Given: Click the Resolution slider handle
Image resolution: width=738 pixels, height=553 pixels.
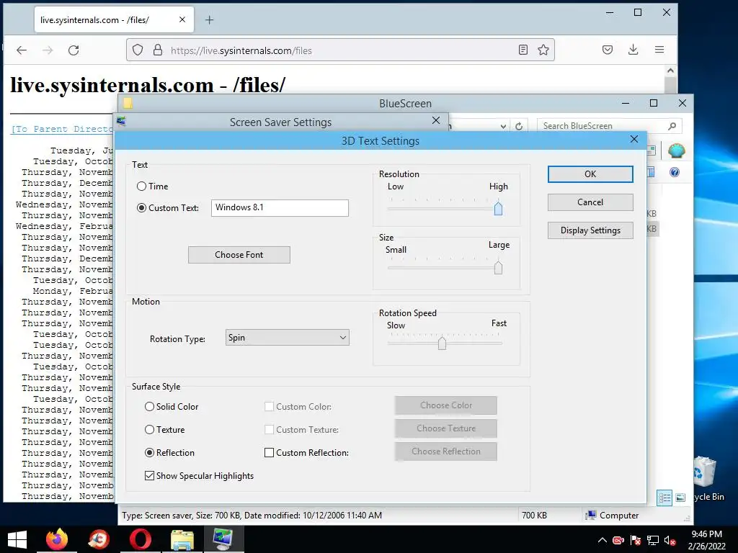Looking at the screenshot, I should point(498,208).
